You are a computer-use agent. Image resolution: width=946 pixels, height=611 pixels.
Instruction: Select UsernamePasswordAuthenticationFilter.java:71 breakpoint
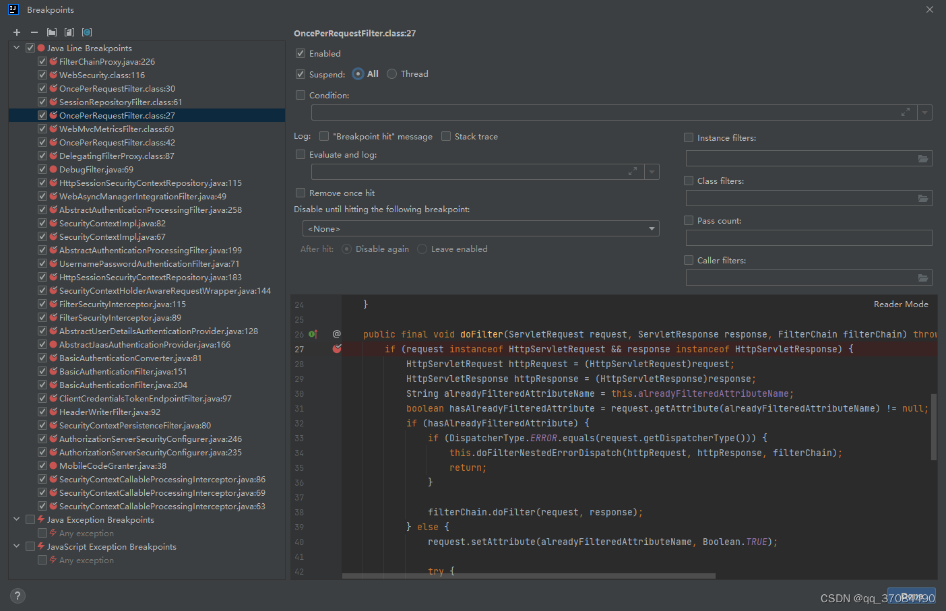(x=150, y=263)
